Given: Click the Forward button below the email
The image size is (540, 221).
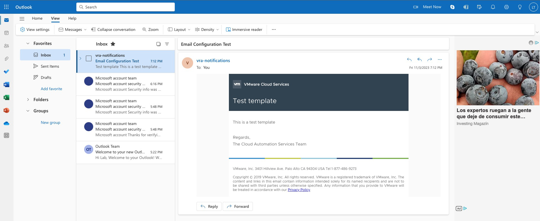Looking at the screenshot, I should pos(238,206).
